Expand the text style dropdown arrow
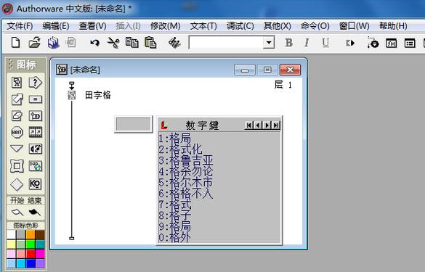Viewport: 425px width, 272px height. (269, 43)
